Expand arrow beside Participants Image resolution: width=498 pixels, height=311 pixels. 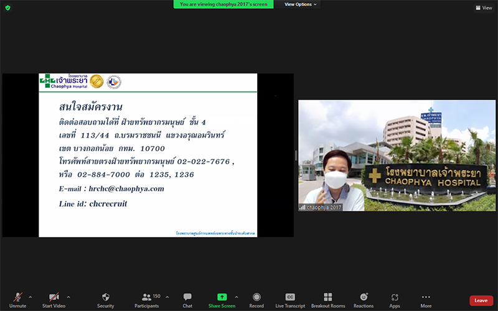[167, 297]
